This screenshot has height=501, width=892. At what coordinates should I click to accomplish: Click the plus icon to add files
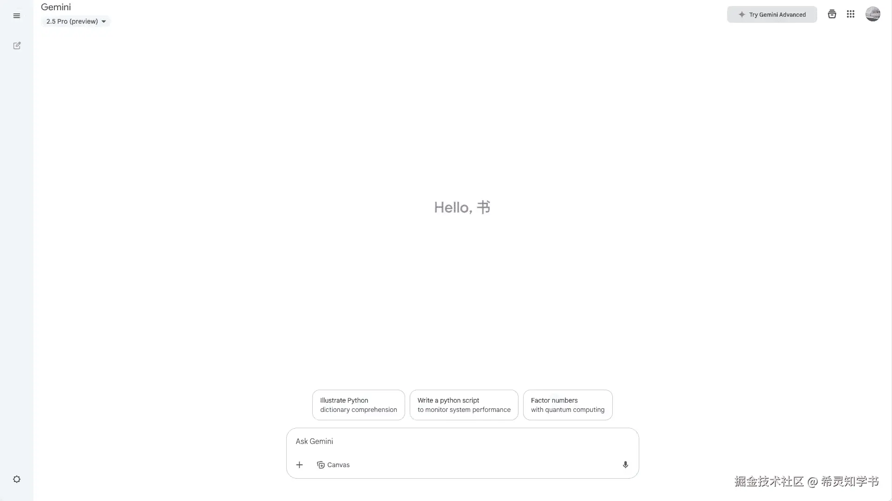click(300, 465)
